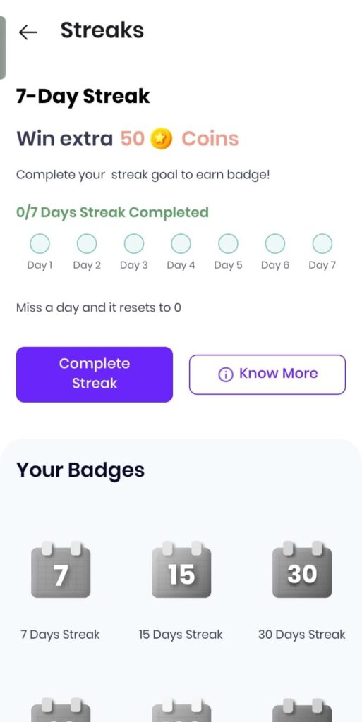362x722 pixels.
Task: Click the Know More button
Action: click(267, 374)
